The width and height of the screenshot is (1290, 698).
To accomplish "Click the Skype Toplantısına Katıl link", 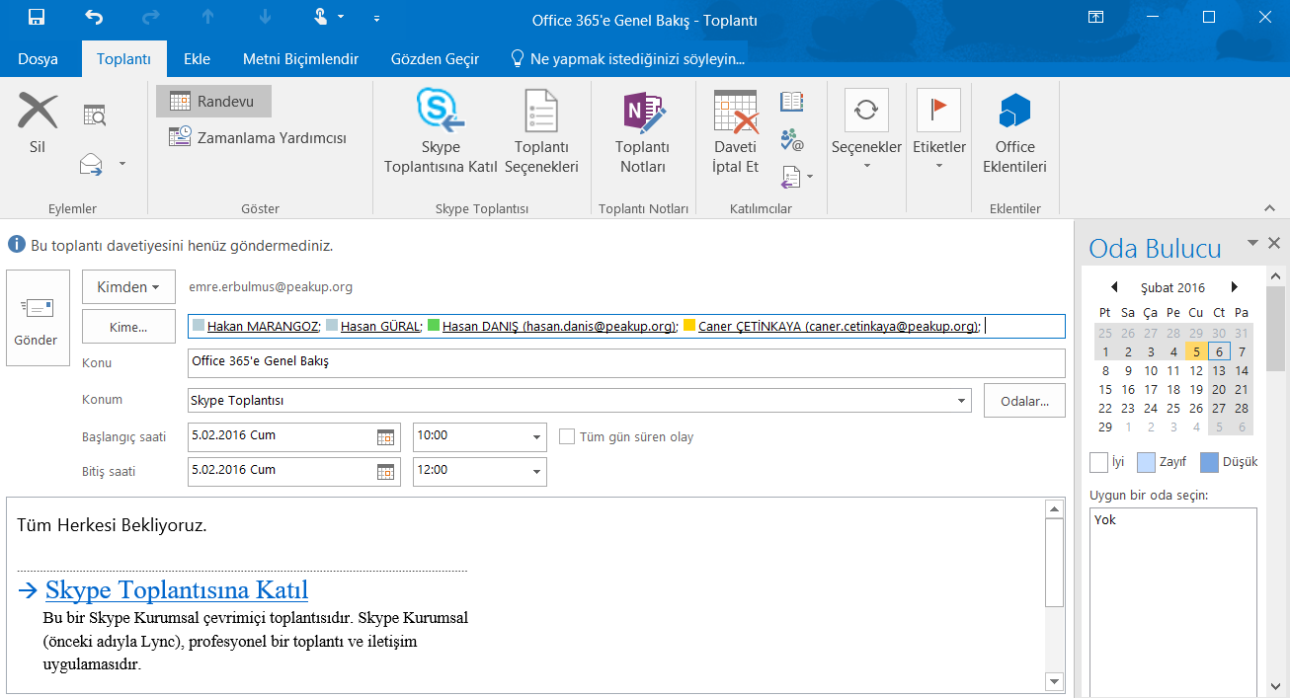I will 177,590.
